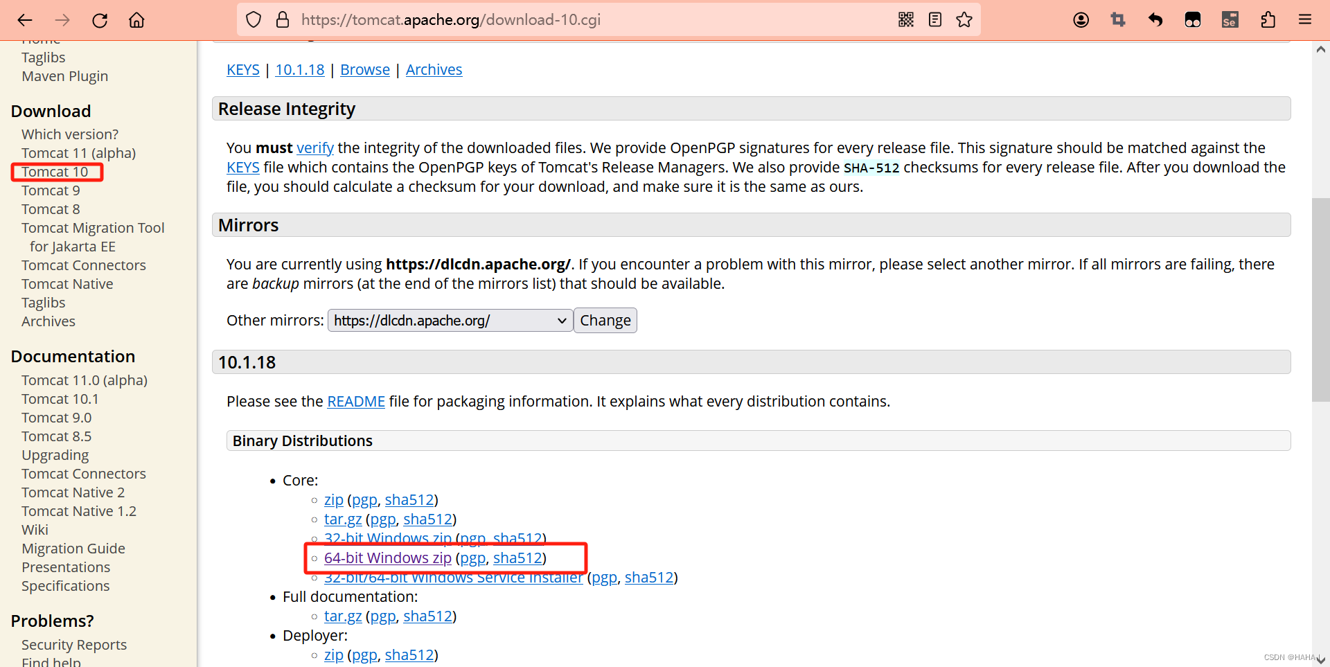The image size is (1330, 667).
Task: Open the Presentations sidebar link
Action: (66, 567)
